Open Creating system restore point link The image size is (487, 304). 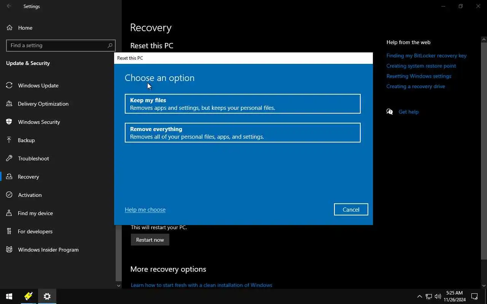click(x=421, y=66)
